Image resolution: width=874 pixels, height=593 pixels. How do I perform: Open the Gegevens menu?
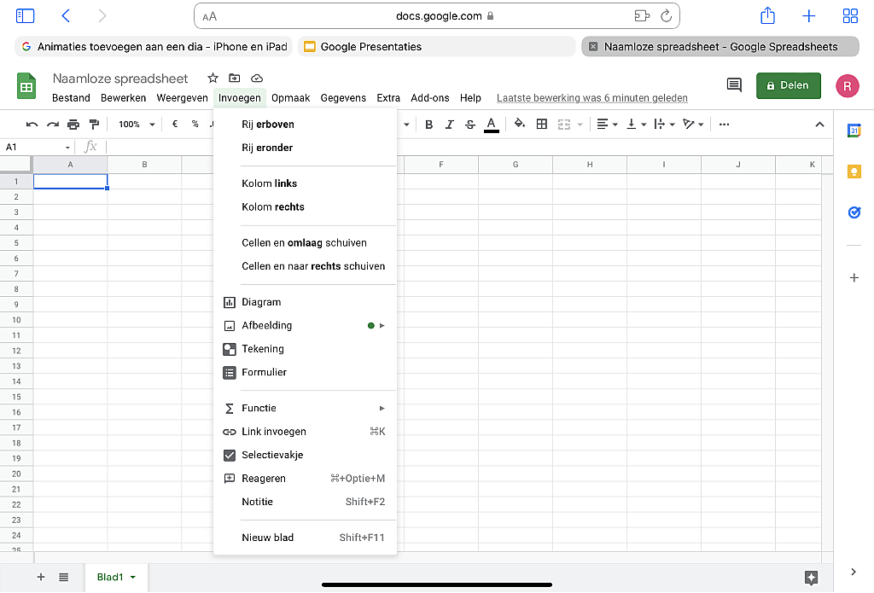tap(343, 98)
